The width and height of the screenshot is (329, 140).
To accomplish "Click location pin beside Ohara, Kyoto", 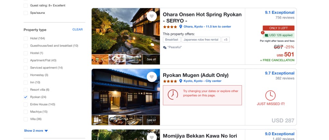I will click(181, 27).
